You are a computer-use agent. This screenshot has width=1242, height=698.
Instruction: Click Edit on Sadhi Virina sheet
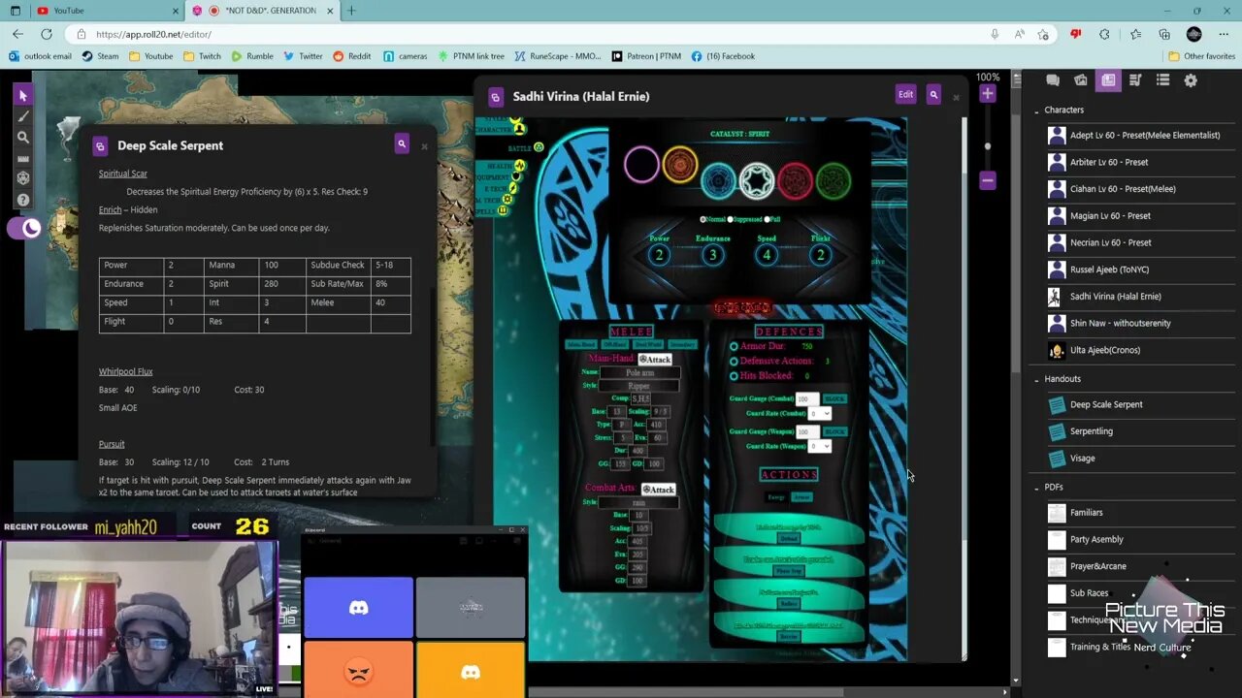[x=905, y=94]
